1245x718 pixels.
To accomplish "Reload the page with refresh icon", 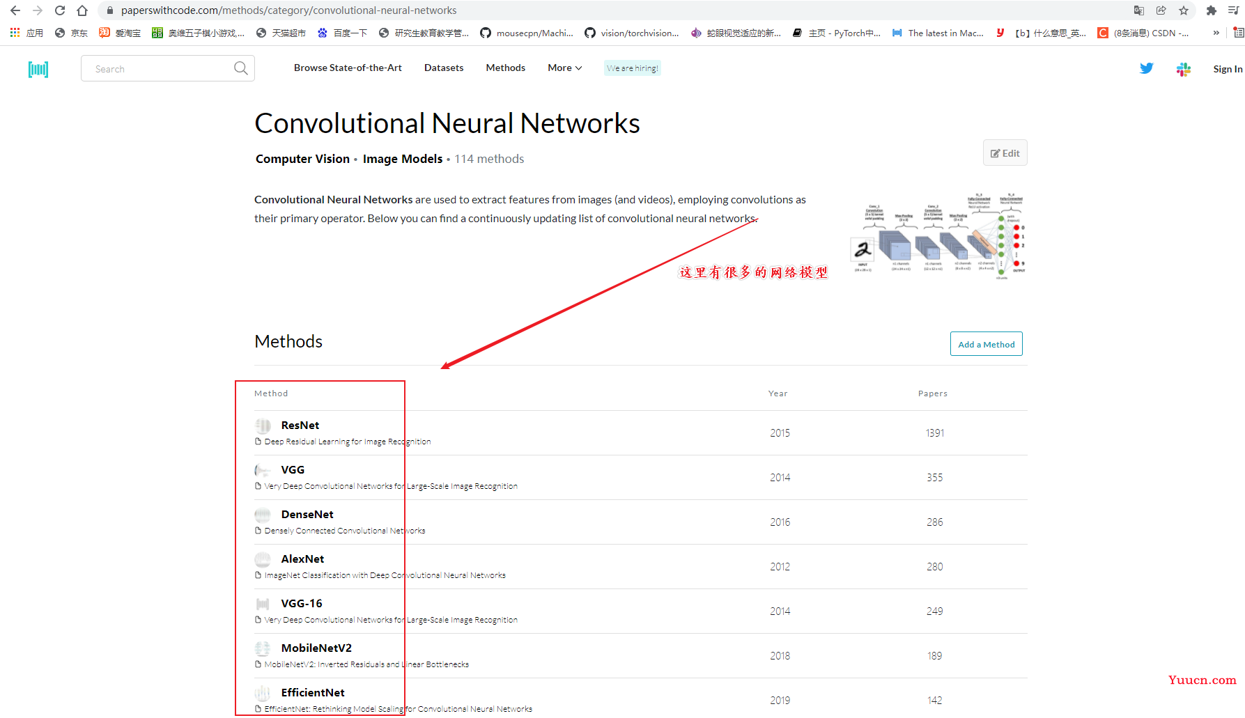I will click(x=60, y=10).
